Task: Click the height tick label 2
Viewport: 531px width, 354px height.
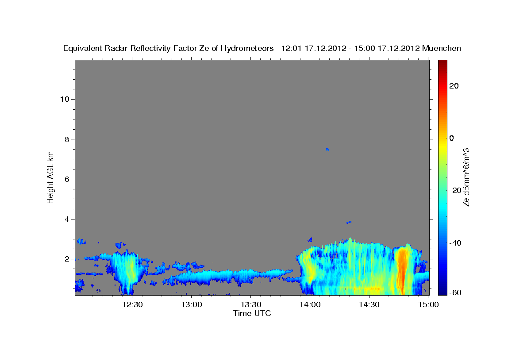Action: (x=66, y=259)
